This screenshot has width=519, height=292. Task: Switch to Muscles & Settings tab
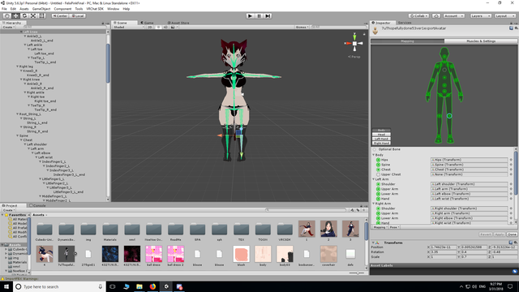point(481,41)
